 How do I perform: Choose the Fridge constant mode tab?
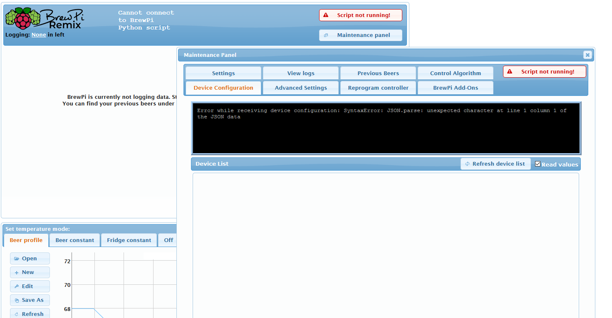[x=129, y=240]
